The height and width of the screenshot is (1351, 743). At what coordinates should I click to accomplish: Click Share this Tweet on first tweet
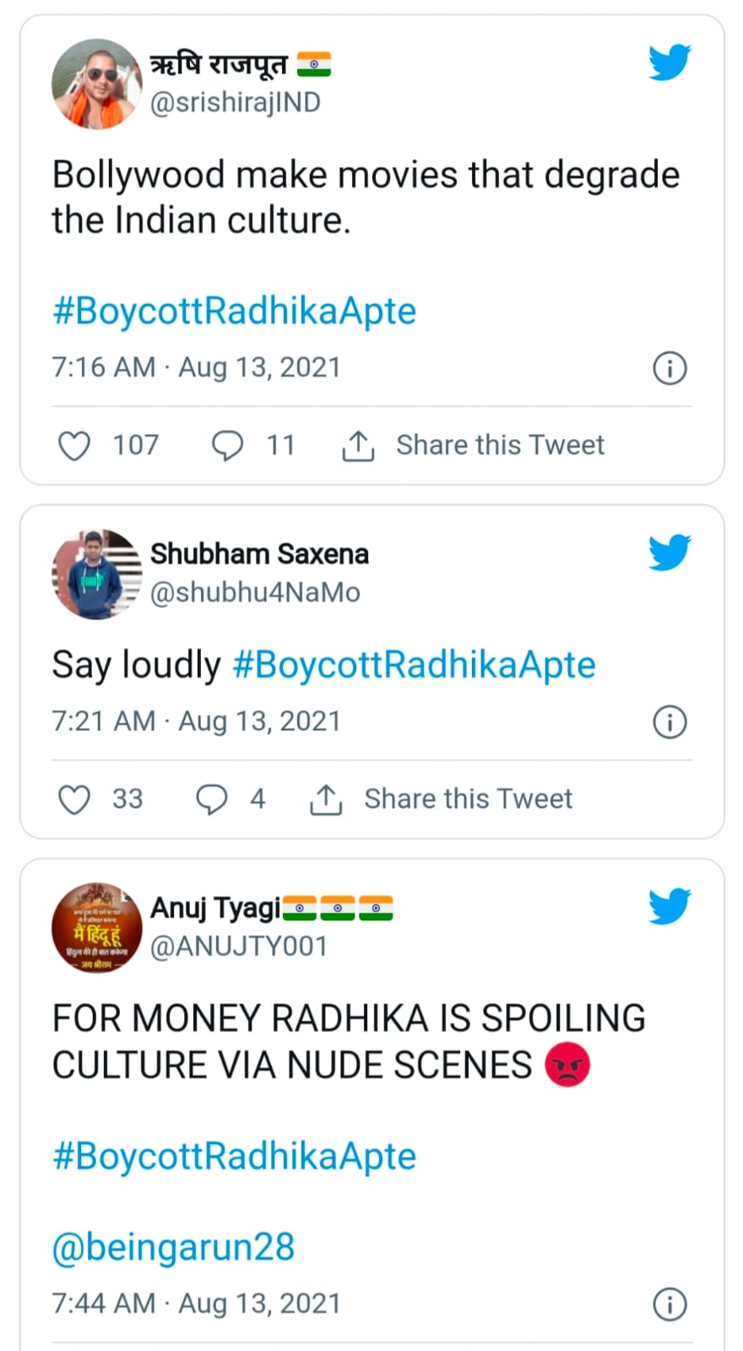pyautogui.click(x=498, y=445)
